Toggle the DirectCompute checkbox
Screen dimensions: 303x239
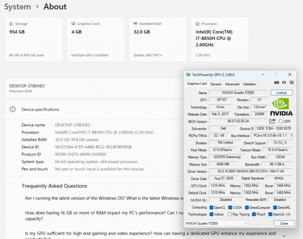click(x=247, y=207)
